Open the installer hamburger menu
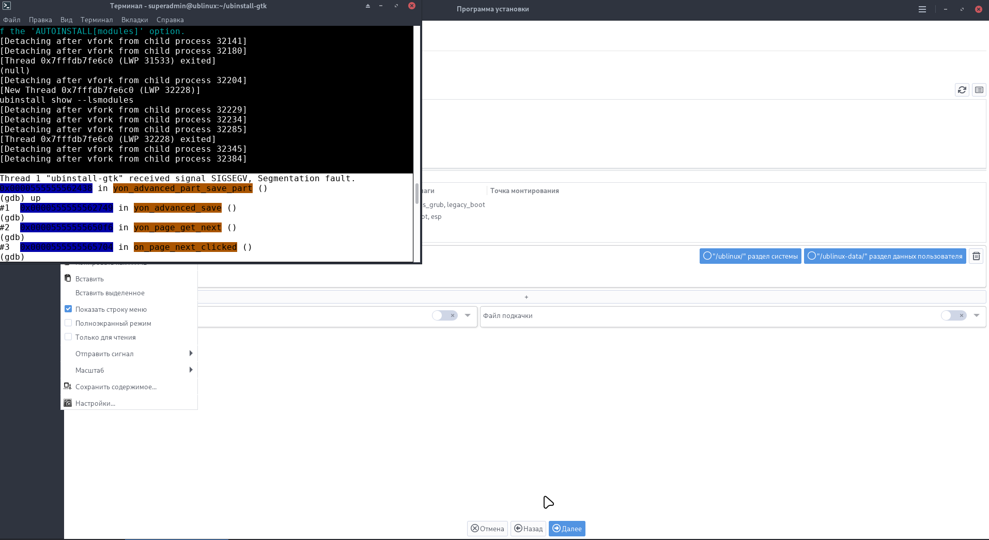The width and height of the screenshot is (989, 540). click(x=922, y=9)
